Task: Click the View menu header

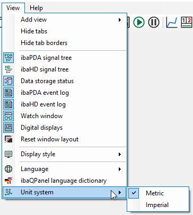Action: coord(13,8)
